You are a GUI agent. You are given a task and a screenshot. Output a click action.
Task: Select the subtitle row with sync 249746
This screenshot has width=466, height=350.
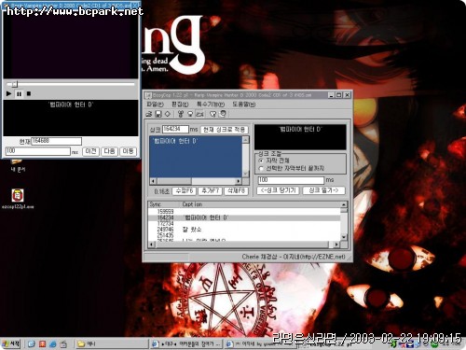point(244,230)
